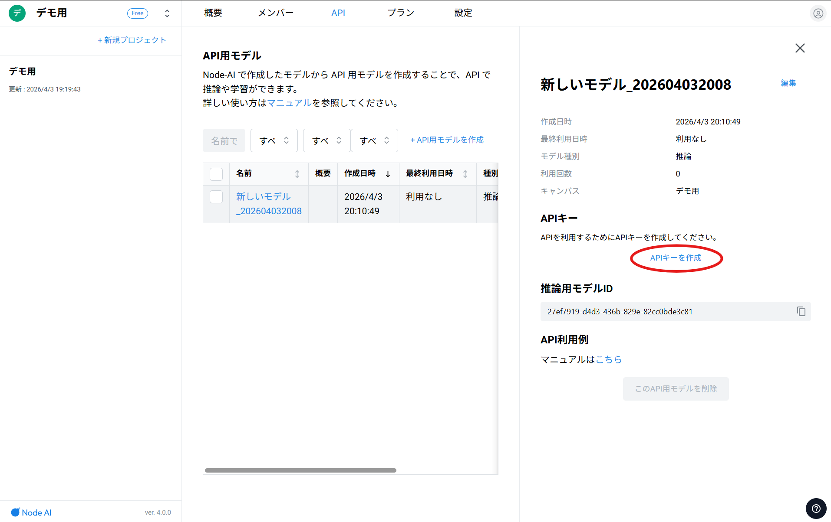Image resolution: width=831 pixels, height=522 pixels.
Task: Open the help question mark icon
Action: pyautogui.click(x=816, y=509)
